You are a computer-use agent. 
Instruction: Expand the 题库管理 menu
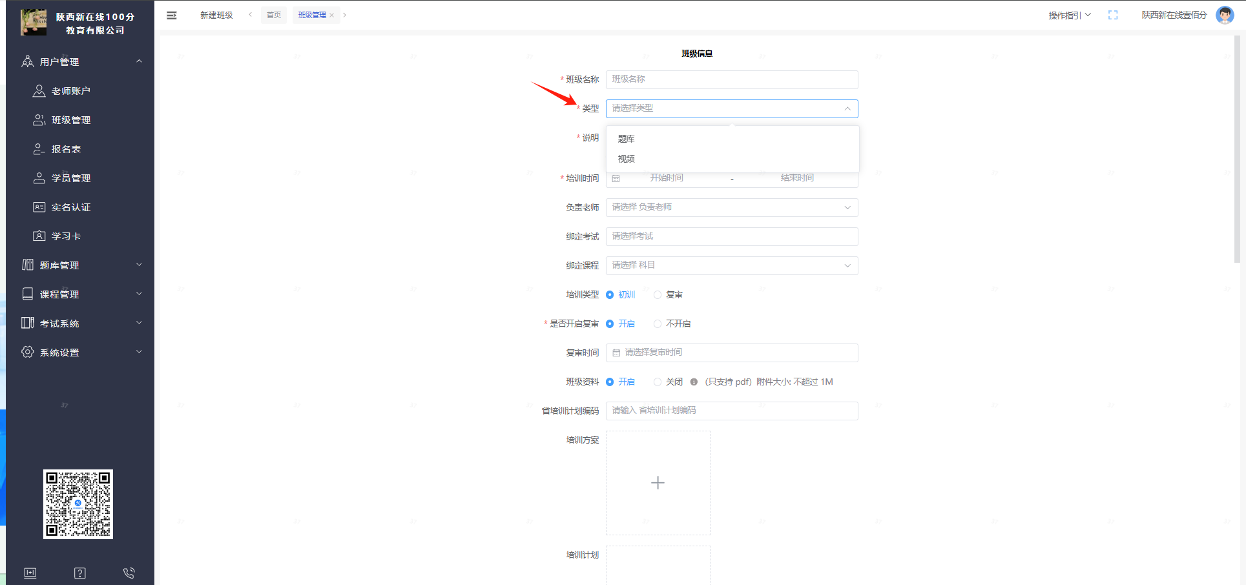pyautogui.click(x=139, y=265)
